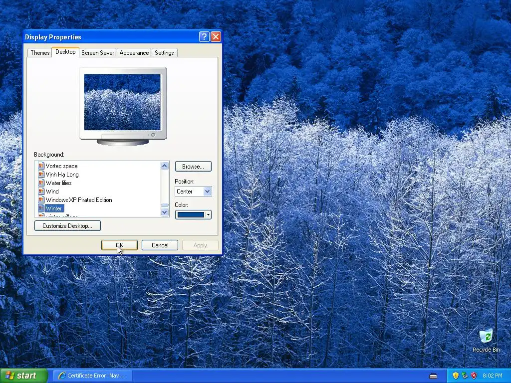Click the Help question mark title button
The image size is (511, 383).
204,37
